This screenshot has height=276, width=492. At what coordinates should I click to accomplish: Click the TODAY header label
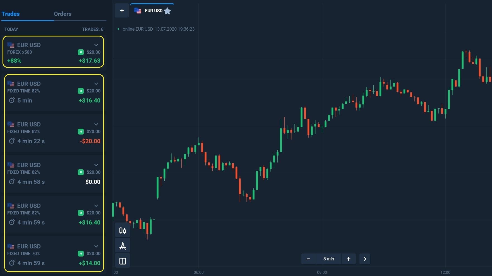11,29
